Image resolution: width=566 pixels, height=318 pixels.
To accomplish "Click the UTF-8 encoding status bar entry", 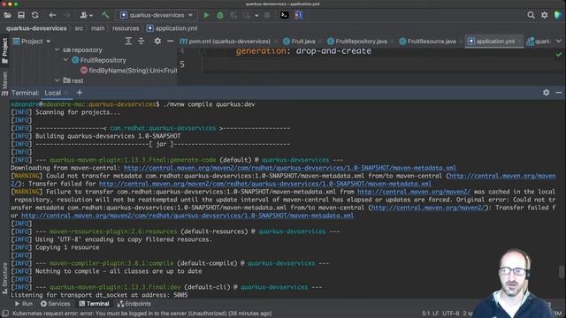I will coord(450,314).
